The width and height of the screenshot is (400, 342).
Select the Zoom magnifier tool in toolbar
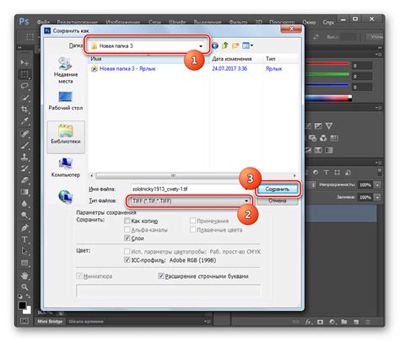24,286
